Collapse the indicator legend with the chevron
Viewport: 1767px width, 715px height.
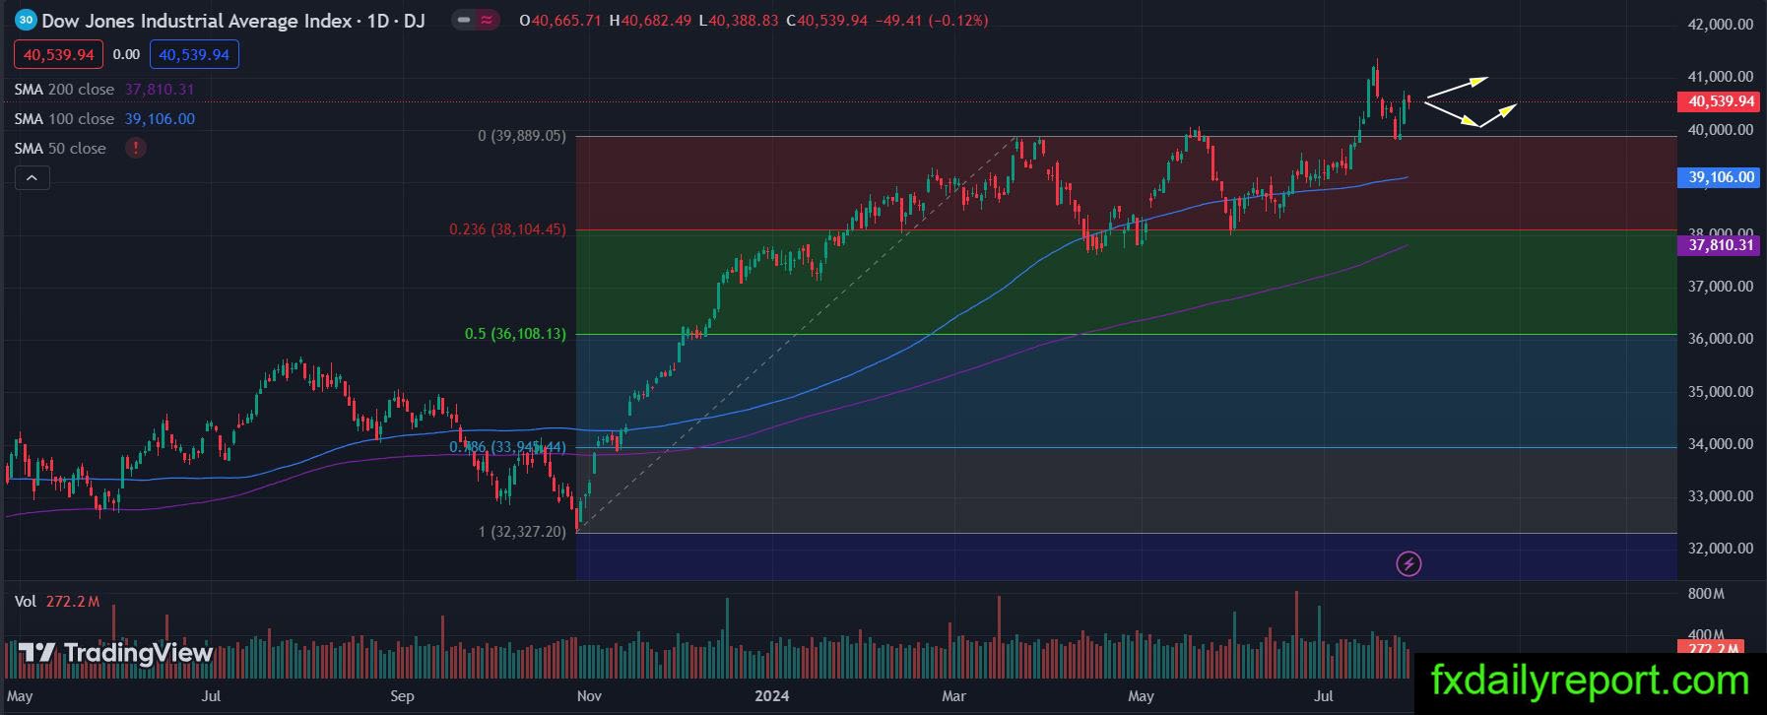pyautogui.click(x=32, y=178)
